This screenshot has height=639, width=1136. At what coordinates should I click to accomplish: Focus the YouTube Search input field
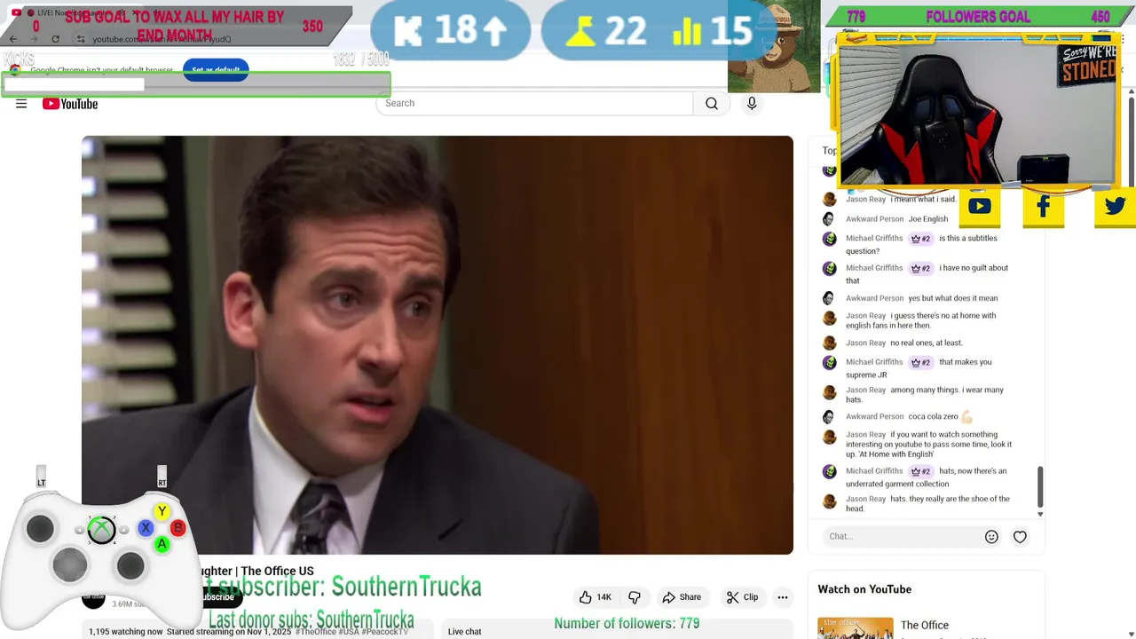click(533, 104)
